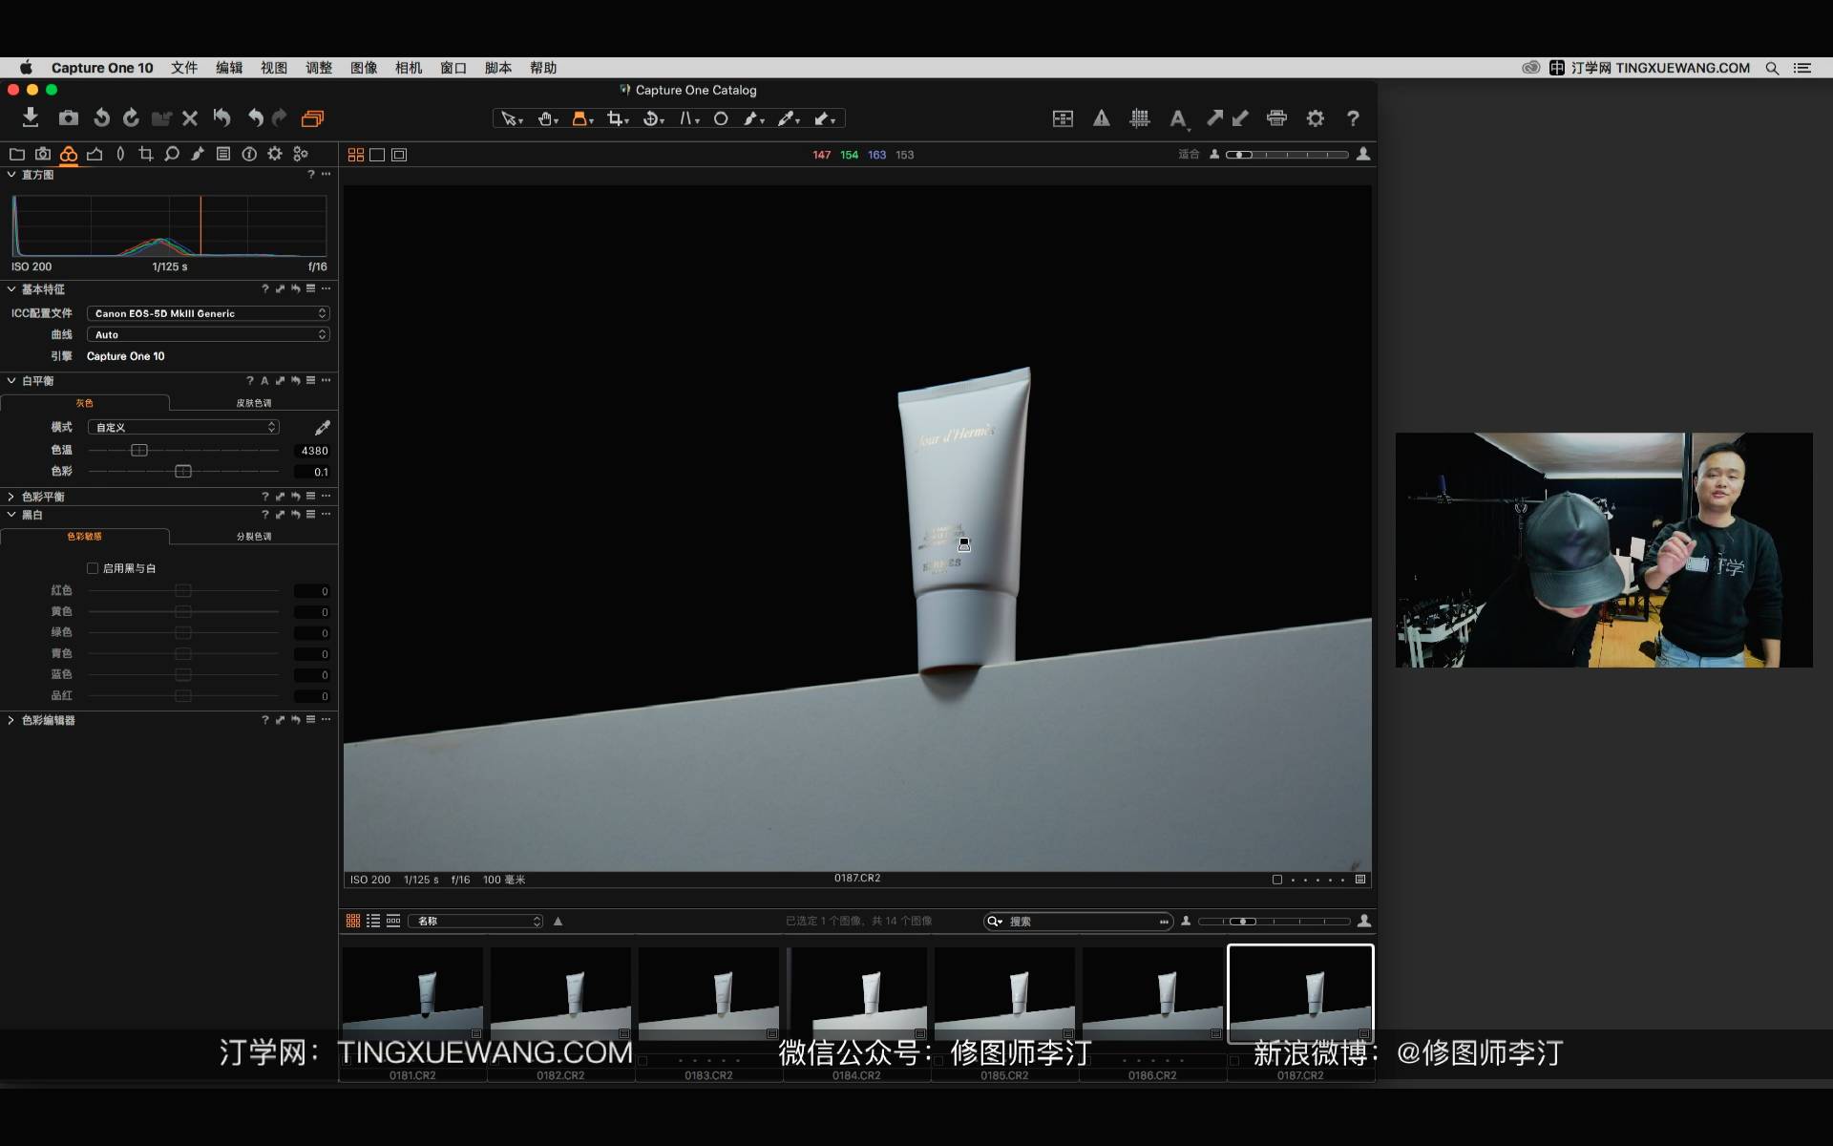Viewport: 1833px width, 1146px height.
Task: Open the Capture camera tool tab
Action: point(43,154)
